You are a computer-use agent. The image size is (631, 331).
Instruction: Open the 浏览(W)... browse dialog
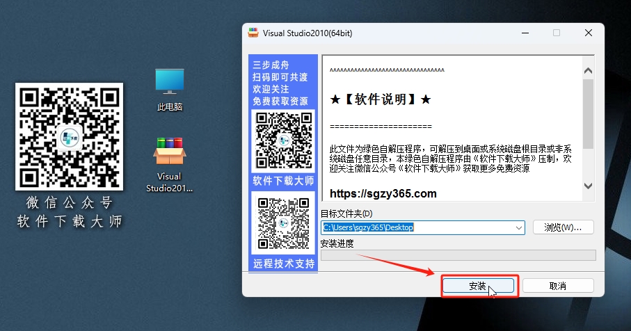(x=563, y=227)
